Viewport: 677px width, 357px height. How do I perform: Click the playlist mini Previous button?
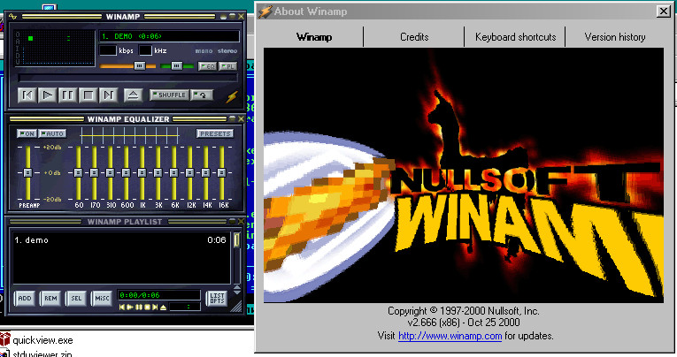point(122,308)
